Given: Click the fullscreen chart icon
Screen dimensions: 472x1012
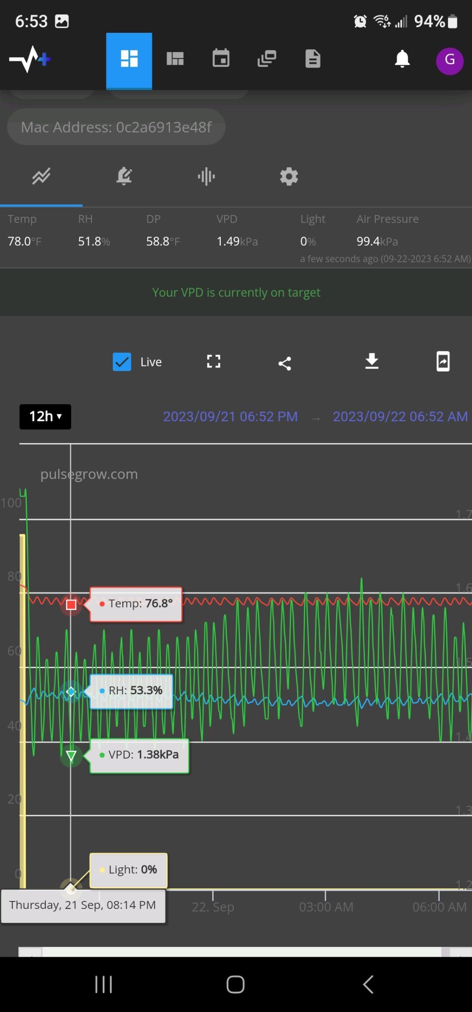Looking at the screenshot, I should click(214, 361).
